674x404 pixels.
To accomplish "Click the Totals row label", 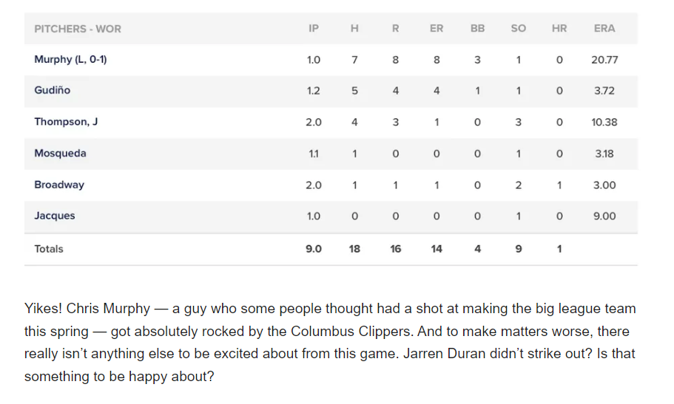I will click(x=49, y=249).
